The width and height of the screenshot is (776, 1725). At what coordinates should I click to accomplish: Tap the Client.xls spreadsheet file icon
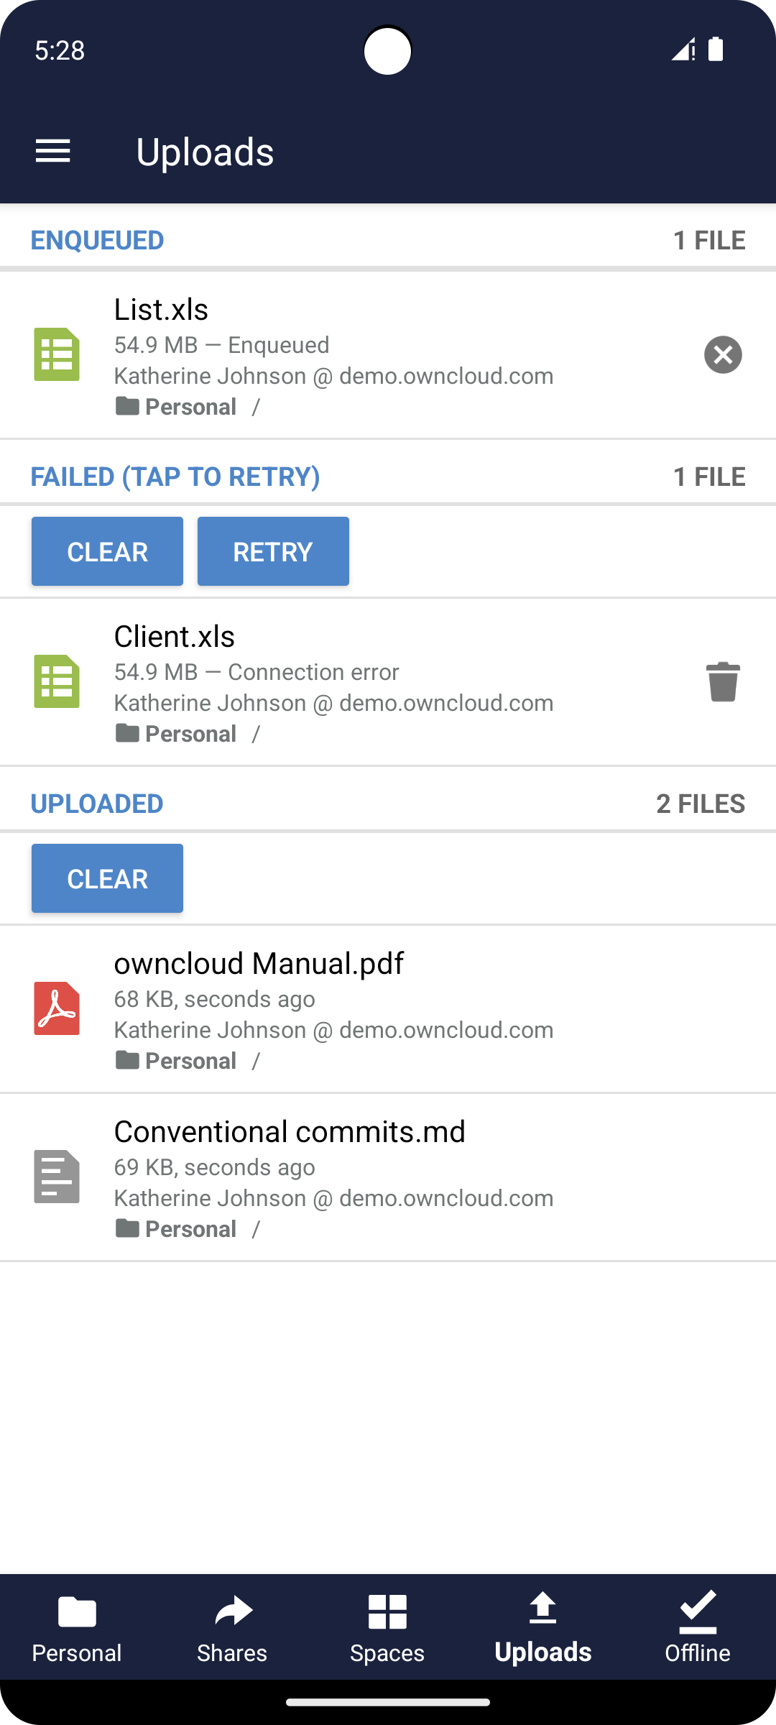tap(57, 681)
